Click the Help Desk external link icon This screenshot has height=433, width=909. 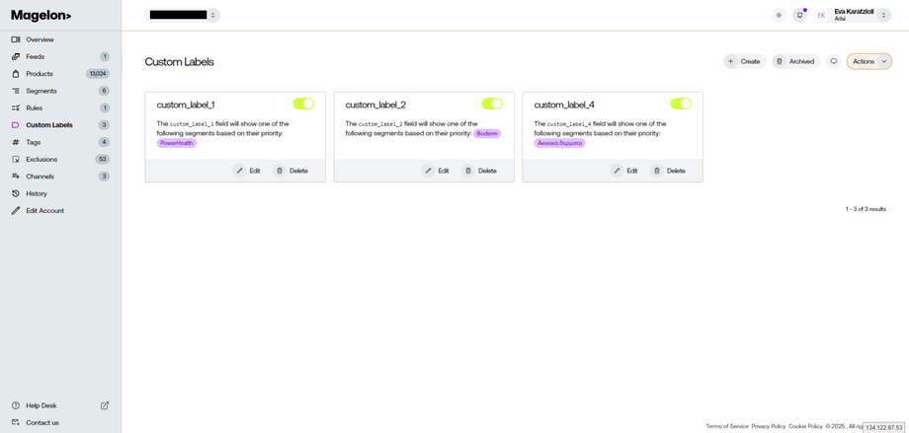(x=105, y=405)
